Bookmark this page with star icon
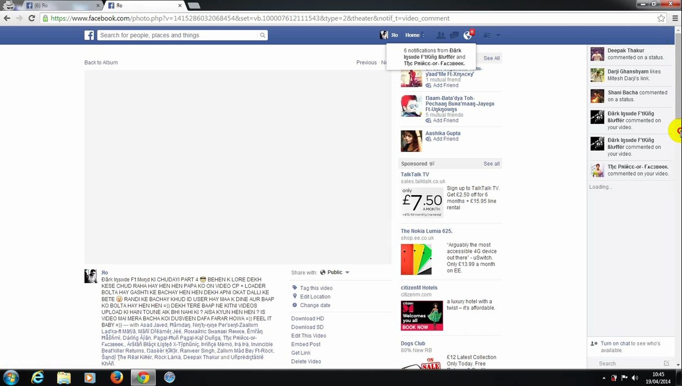This screenshot has width=682, height=386. [x=661, y=18]
